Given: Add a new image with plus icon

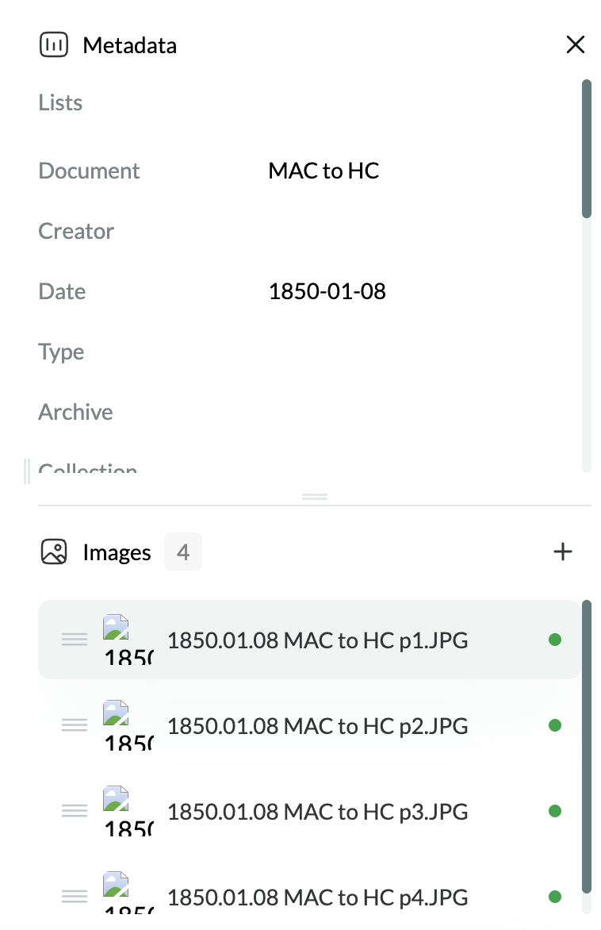Looking at the screenshot, I should click(x=562, y=551).
